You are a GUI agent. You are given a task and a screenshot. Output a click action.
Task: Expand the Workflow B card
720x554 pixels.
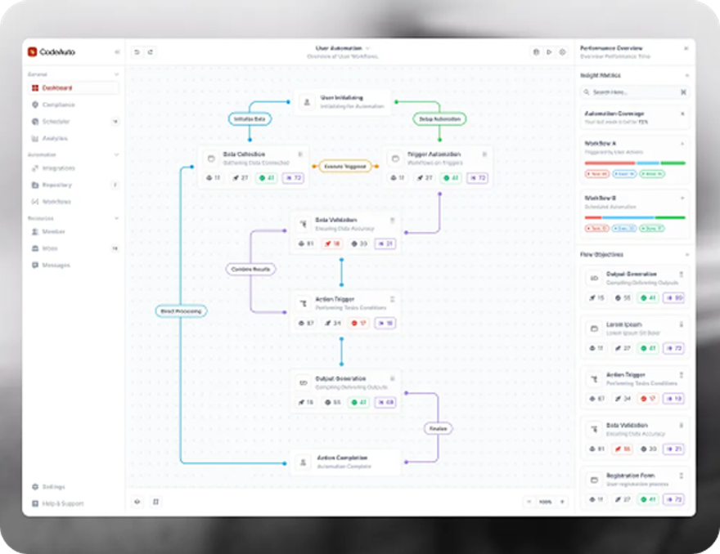click(x=682, y=198)
